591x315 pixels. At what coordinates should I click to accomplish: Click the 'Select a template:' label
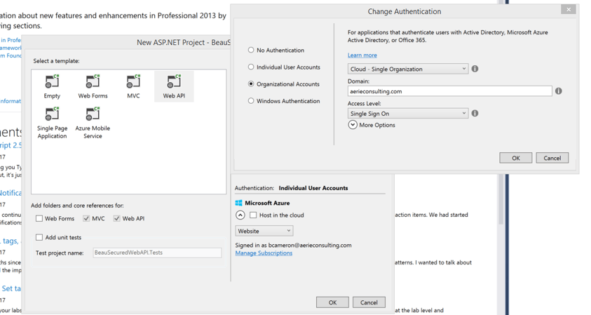56,61
